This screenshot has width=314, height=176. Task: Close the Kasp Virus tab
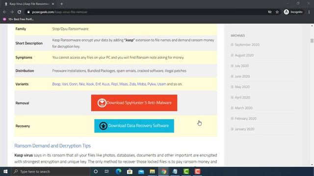(53, 4)
